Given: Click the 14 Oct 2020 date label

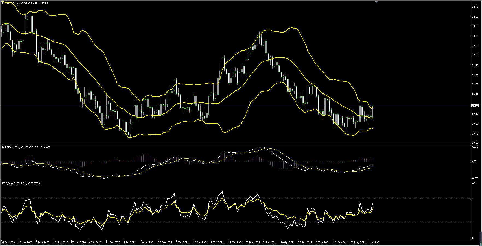Looking at the screenshot, I should [x=8, y=242].
